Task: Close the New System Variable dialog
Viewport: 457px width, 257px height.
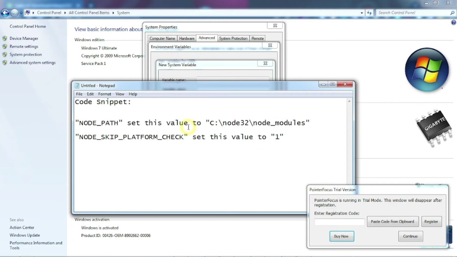Action: click(x=265, y=63)
